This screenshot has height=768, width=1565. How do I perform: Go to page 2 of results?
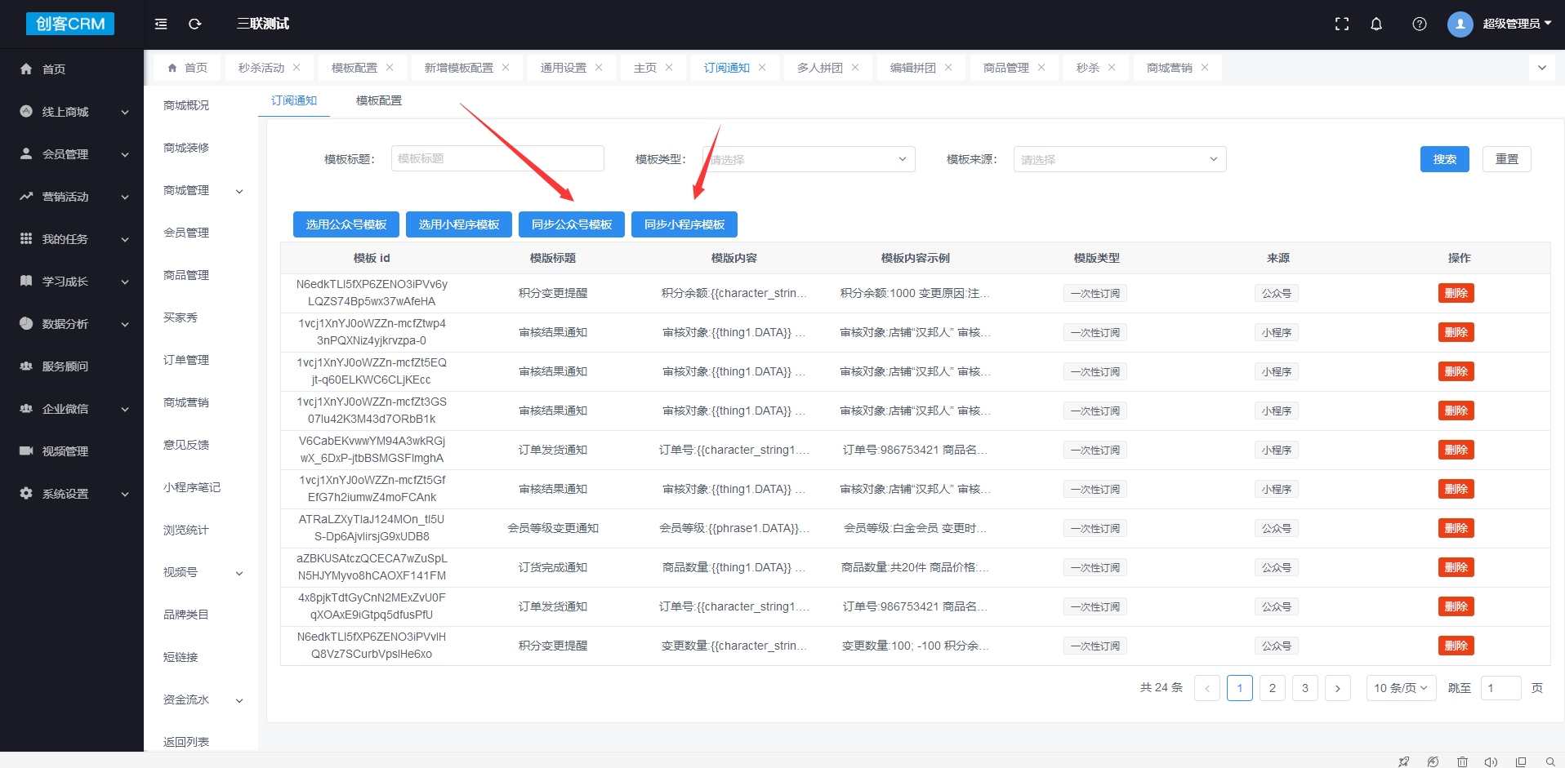point(1273,688)
